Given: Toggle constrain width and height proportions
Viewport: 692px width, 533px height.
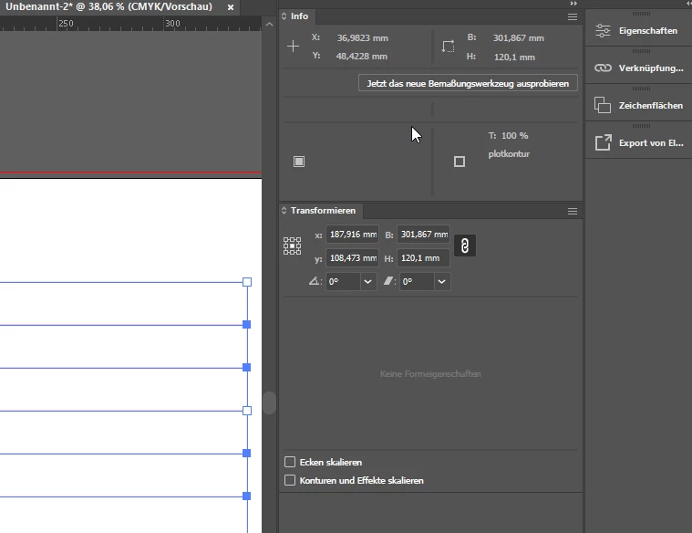Looking at the screenshot, I should click(x=465, y=246).
